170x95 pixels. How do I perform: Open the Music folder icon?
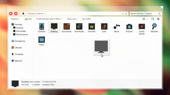(x=117, y=26)
